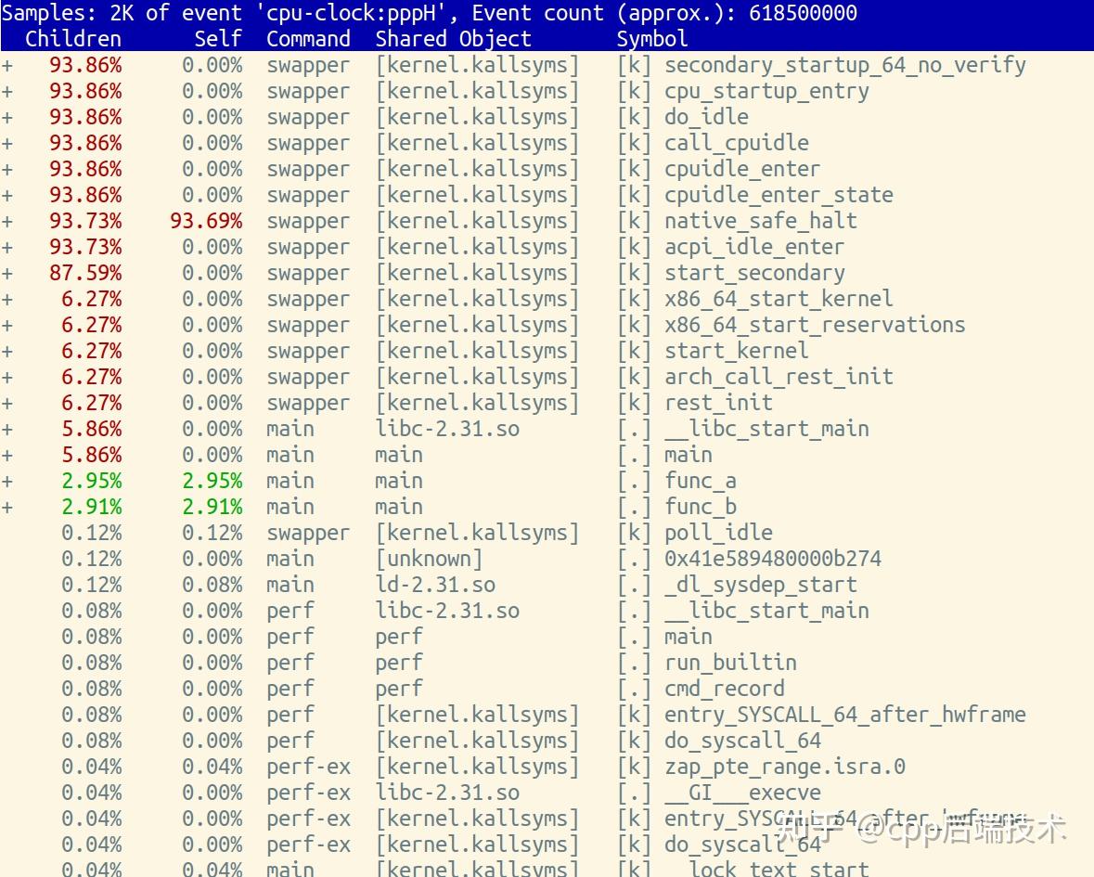The image size is (1094, 877).
Task: Expand the native_safe_halt entry
Action: tap(7, 221)
